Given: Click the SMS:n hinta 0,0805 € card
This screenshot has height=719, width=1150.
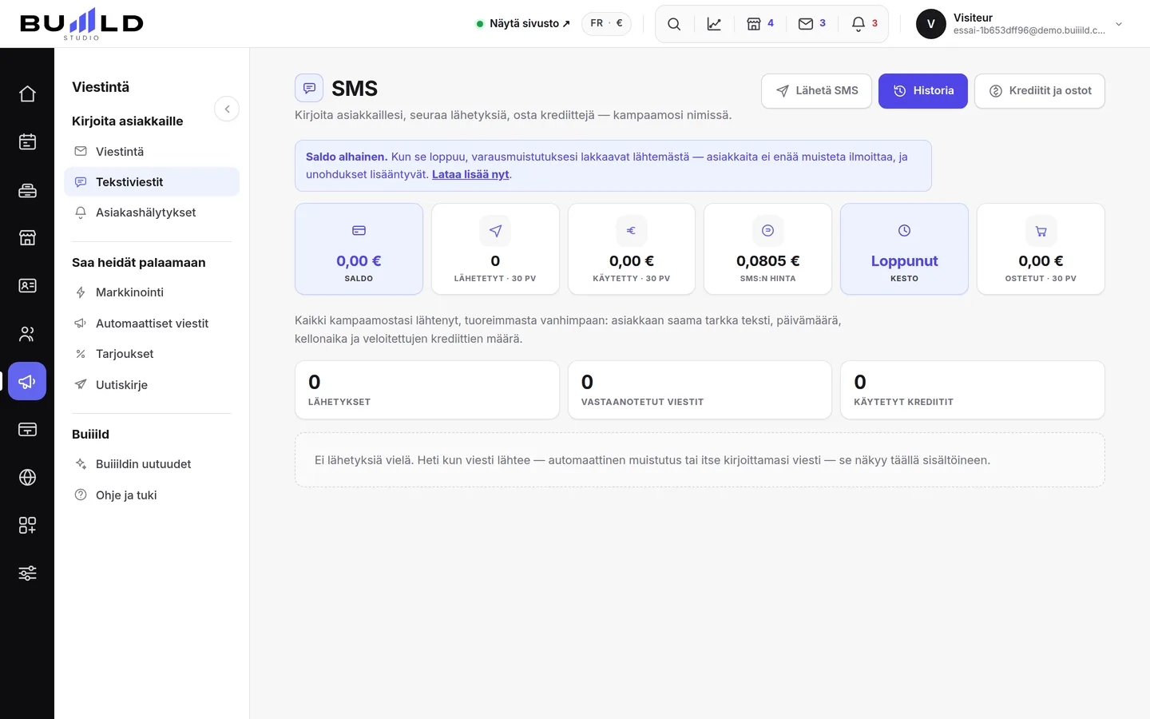Looking at the screenshot, I should 767,248.
